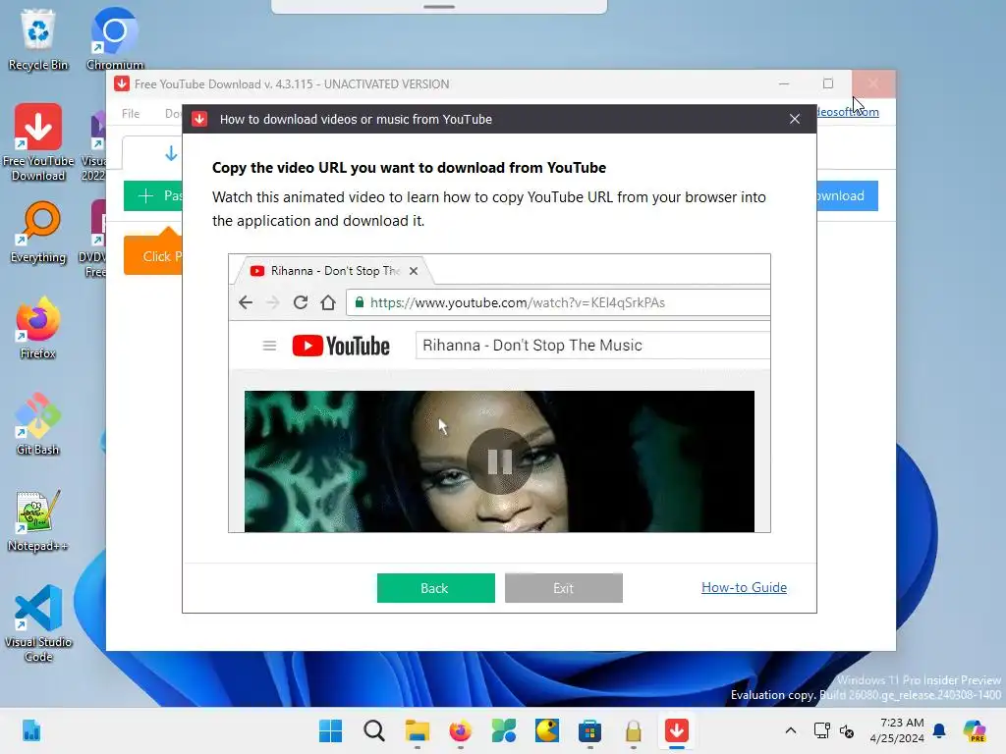Image resolution: width=1006 pixels, height=754 pixels.
Task: Click the orange Click Paste tooltip
Action: [153, 256]
